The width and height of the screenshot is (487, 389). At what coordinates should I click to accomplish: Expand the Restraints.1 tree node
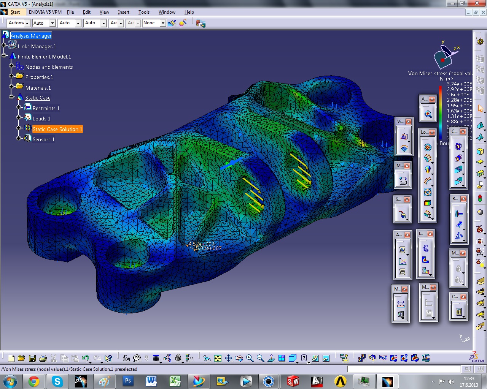[x=19, y=108]
